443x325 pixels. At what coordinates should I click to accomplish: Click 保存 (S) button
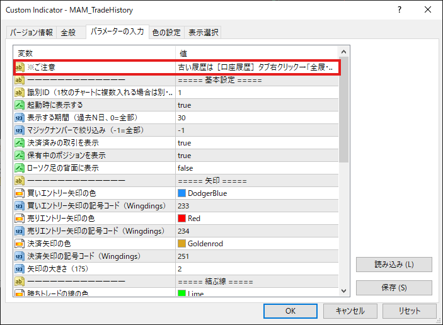[x=394, y=288]
